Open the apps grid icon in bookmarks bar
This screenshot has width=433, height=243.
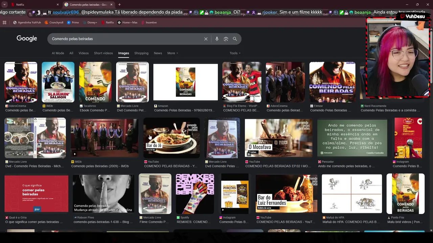pos(4,23)
